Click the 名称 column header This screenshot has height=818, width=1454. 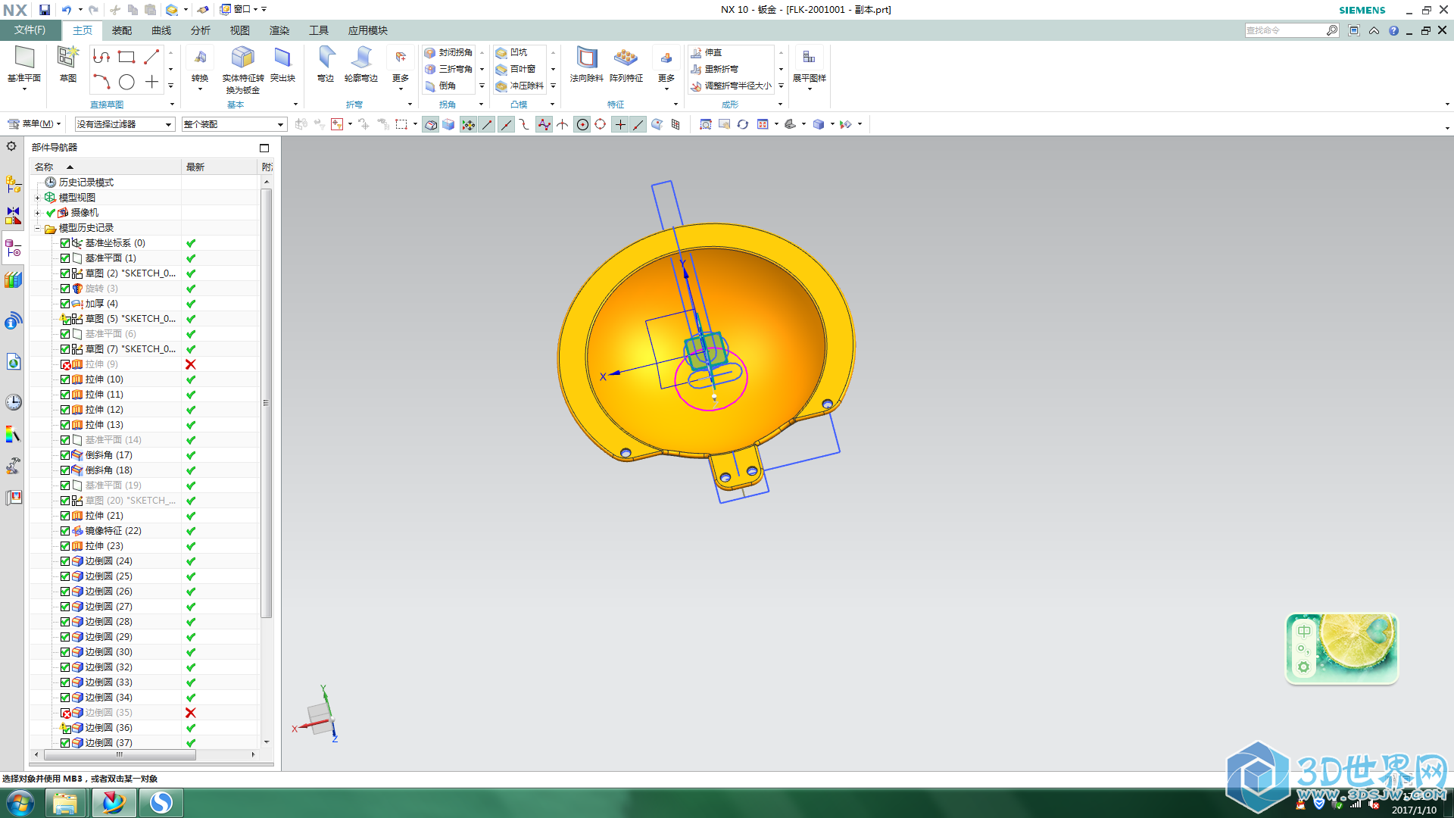click(x=105, y=167)
